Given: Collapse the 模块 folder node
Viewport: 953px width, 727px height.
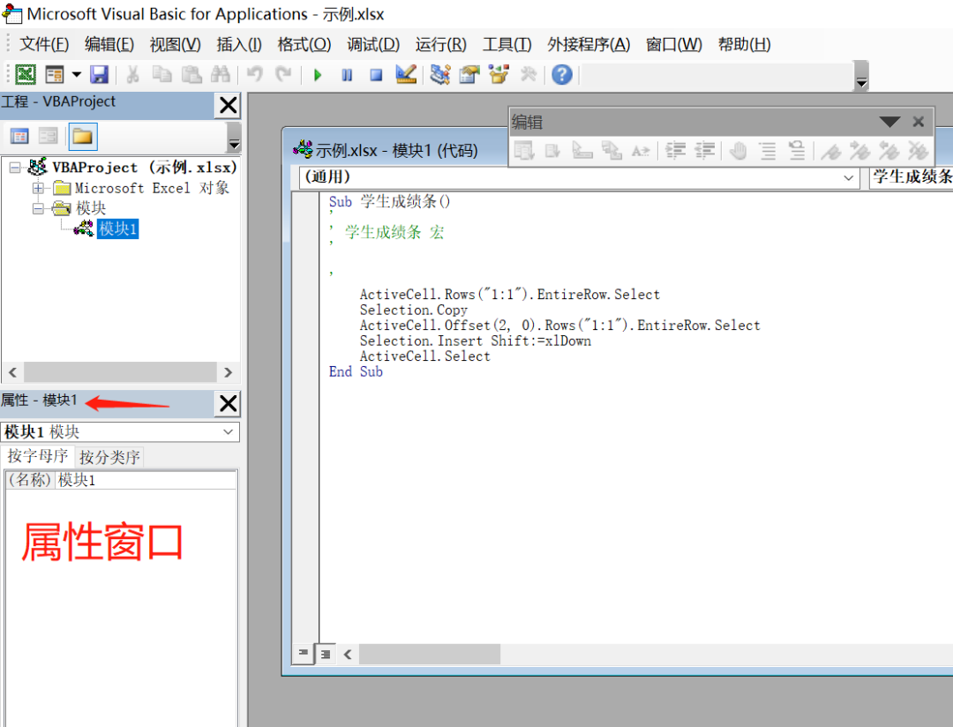Looking at the screenshot, I should point(38,209).
